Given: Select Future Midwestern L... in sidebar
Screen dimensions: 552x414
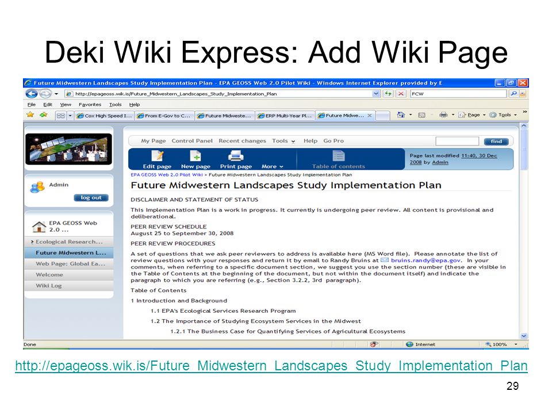Looking at the screenshot, I should tap(70, 253).
